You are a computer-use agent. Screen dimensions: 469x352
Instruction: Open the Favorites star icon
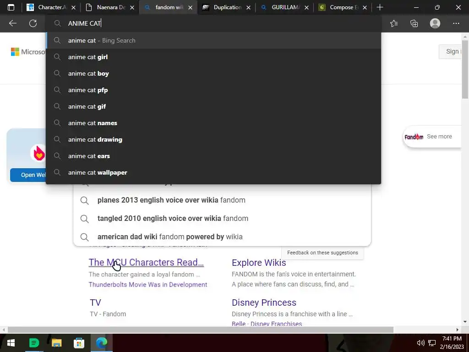394,23
